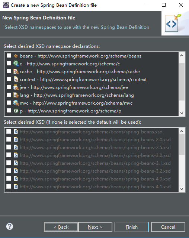The width and height of the screenshot is (189, 238).
Task: Click the spring-beans-3.2.xsd file icon
Action: [16, 171]
